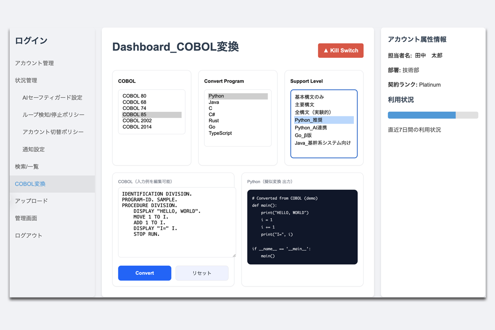
Task: Select C# in Convert Program list
Action: tap(238, 115)
